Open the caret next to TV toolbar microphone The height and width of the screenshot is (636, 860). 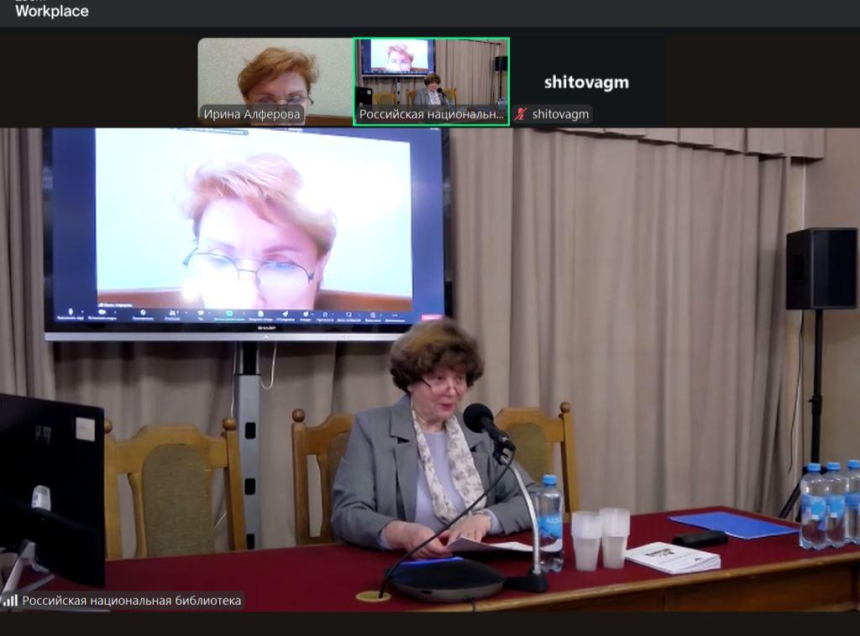click(x=81, y=312)
